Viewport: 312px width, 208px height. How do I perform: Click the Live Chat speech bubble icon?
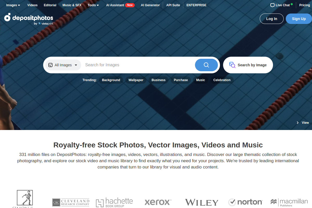pos(272,5)
